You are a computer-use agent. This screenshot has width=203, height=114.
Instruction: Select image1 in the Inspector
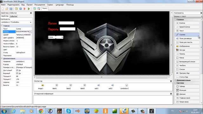click(41, 86)
